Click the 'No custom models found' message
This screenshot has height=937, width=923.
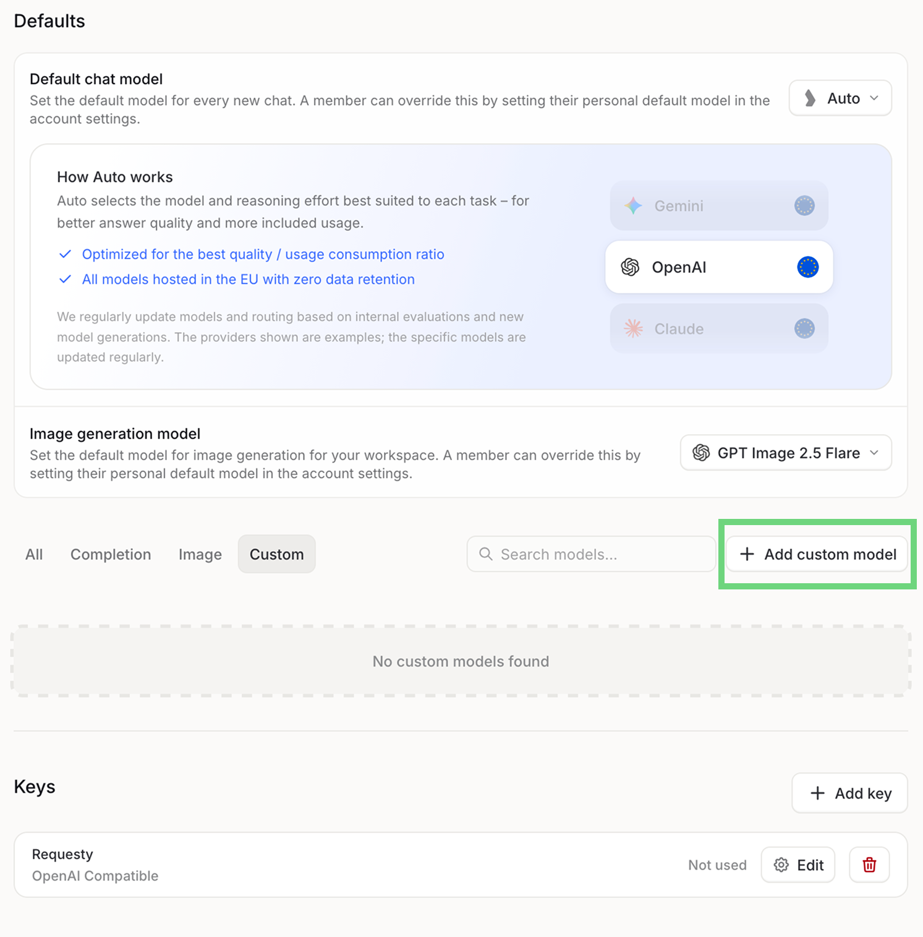click(x=461, y=661)
